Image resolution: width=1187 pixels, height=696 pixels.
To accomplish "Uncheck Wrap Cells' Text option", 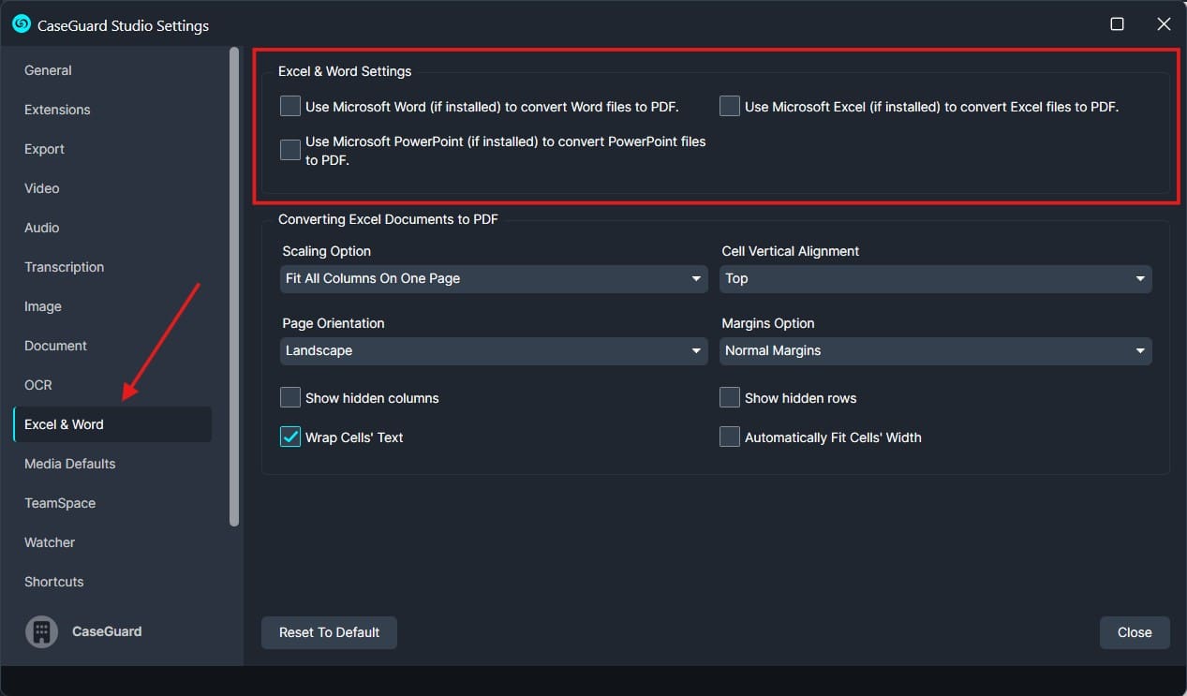I will 290,437.
